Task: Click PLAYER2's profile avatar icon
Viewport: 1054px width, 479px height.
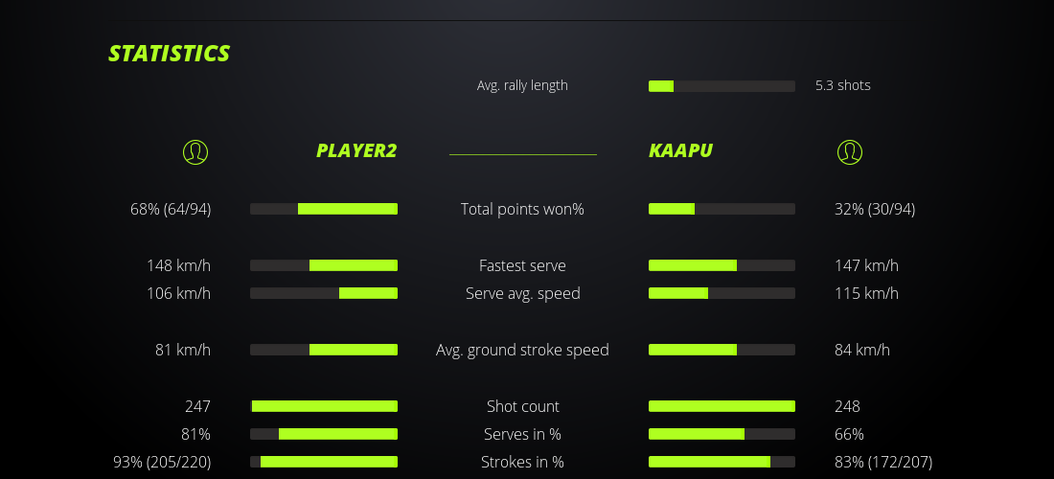Action: tap(195, 151)
